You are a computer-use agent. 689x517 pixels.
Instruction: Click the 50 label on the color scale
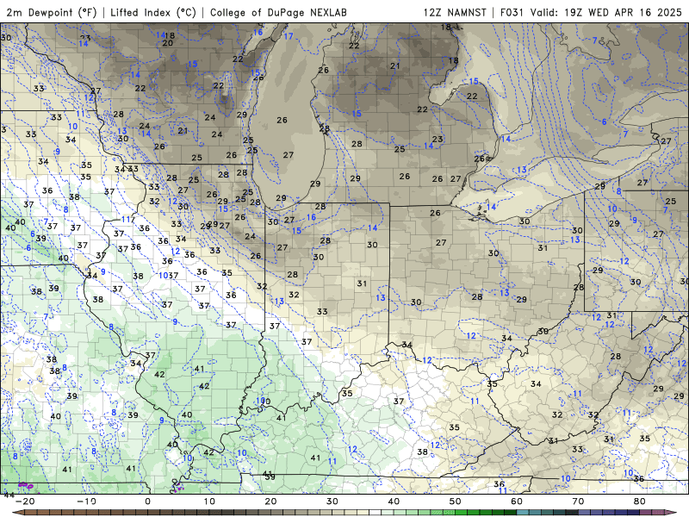click(x=456, y=501)
